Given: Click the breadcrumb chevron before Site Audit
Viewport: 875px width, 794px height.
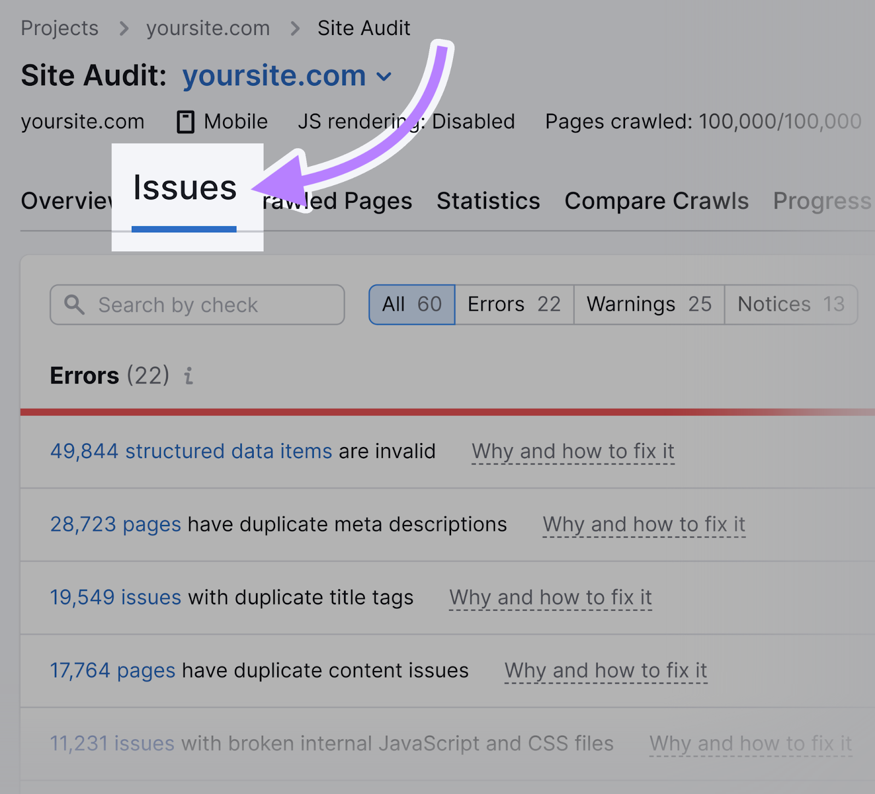Looking at the screenshot, I should pos(295,28).
